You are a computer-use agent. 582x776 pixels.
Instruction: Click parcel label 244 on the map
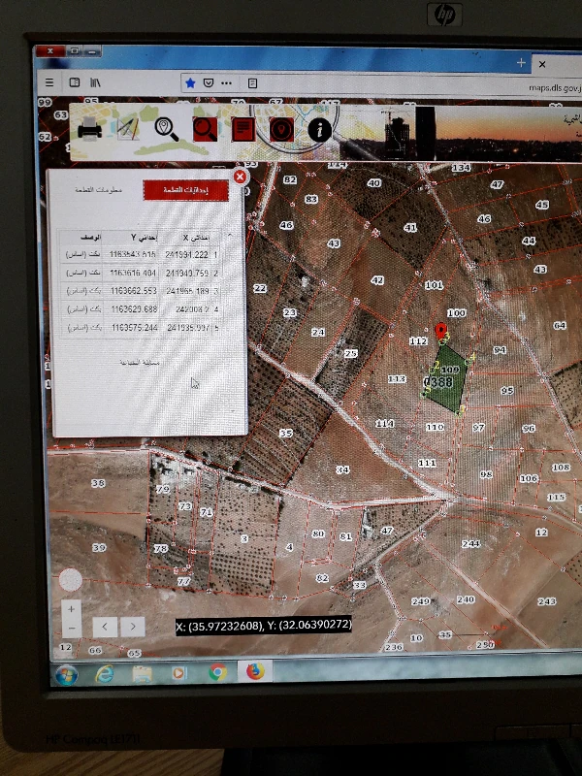[x=470, y=543]
